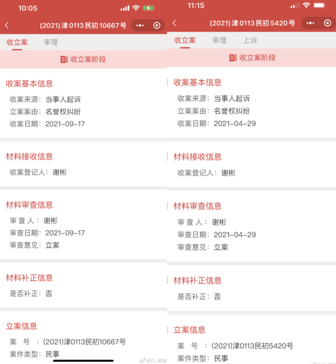
Task: Switch to 审理 tab in right screen
Action: [219, 41]
